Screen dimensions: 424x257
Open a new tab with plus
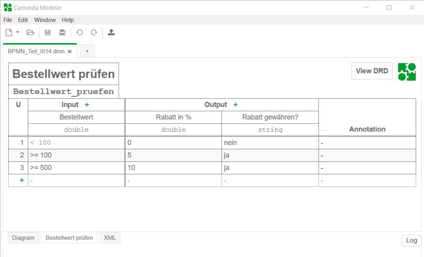pyautogui.click(x=87, y=51)
